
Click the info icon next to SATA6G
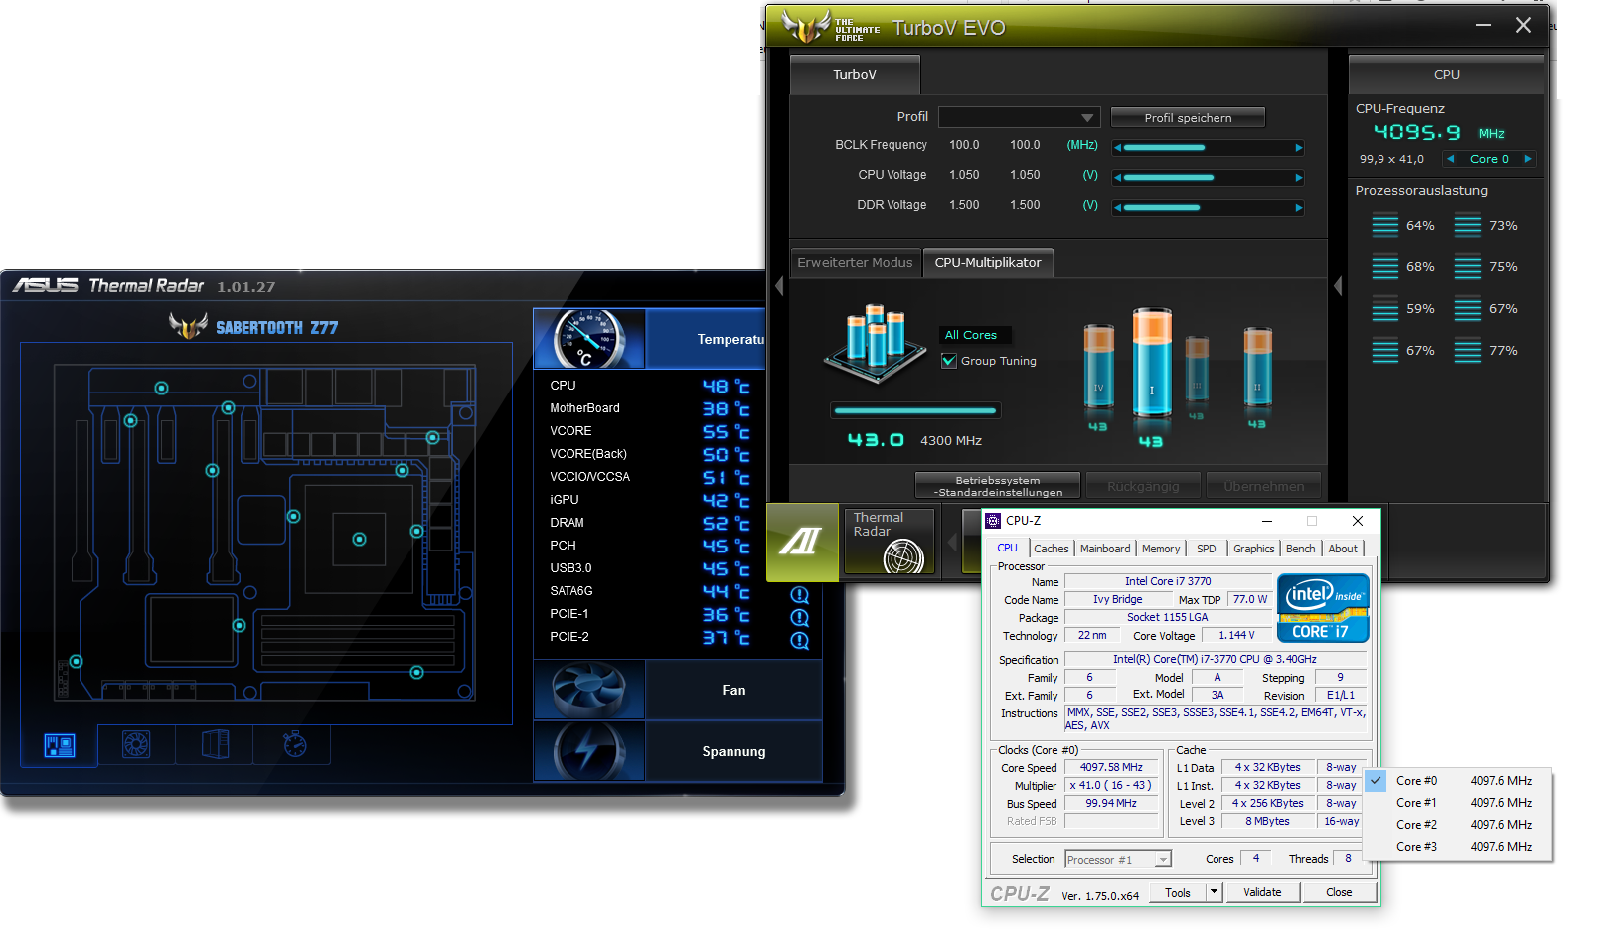click(800, 595)
